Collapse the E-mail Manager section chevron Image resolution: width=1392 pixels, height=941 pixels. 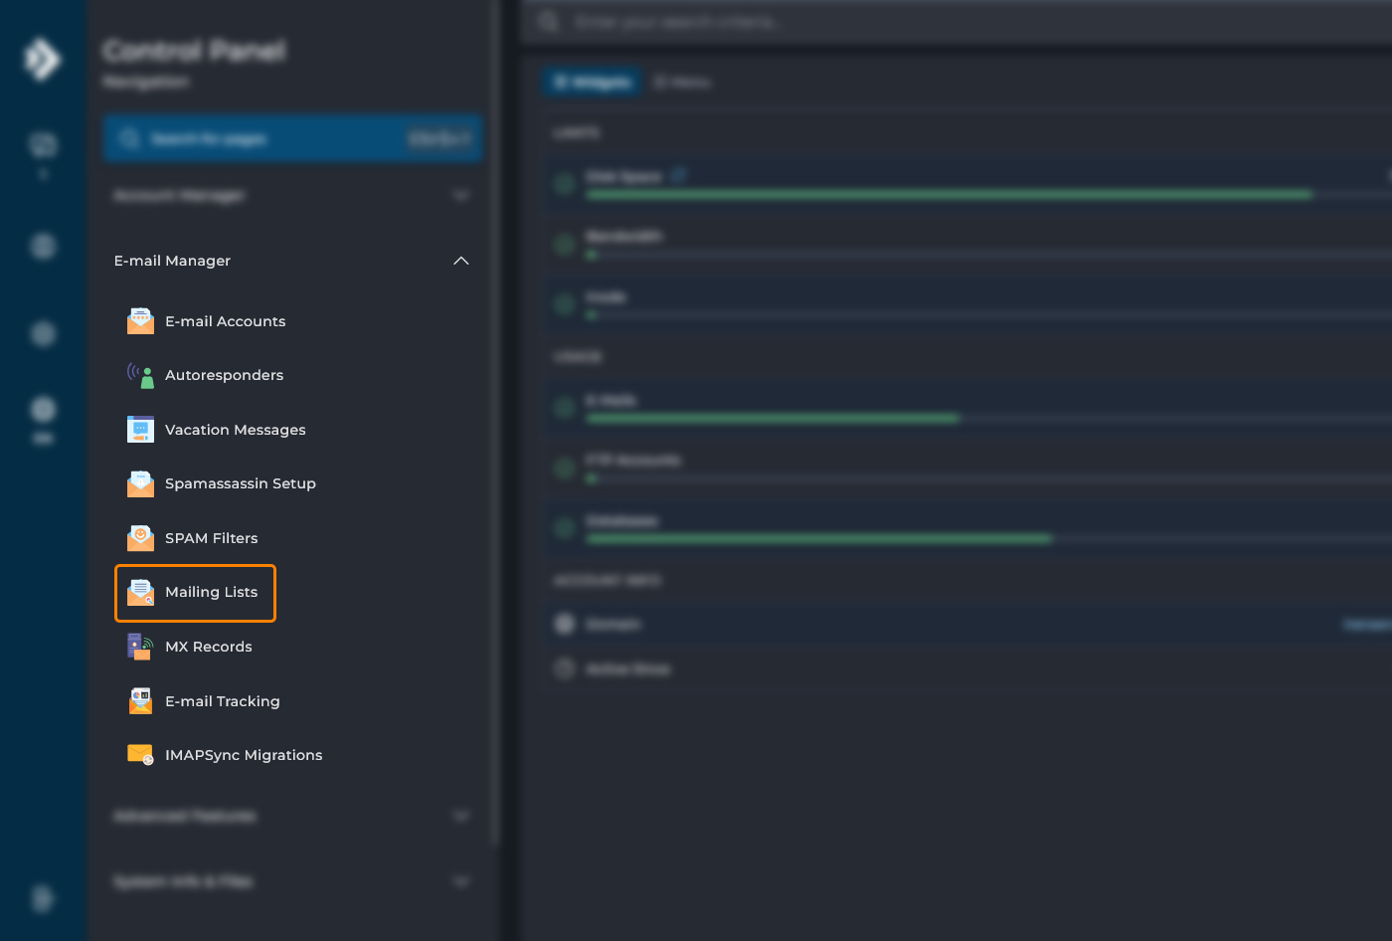pos(461,261)
